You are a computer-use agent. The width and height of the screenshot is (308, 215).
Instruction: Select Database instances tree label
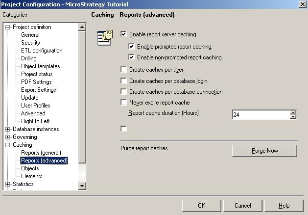click(x=36, y=129)
